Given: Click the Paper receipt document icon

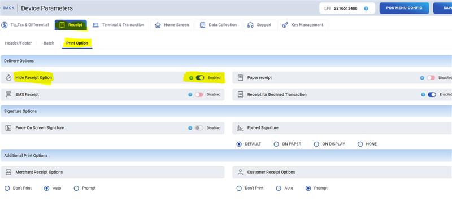Looking at the screenshot, I should point(240,78).
